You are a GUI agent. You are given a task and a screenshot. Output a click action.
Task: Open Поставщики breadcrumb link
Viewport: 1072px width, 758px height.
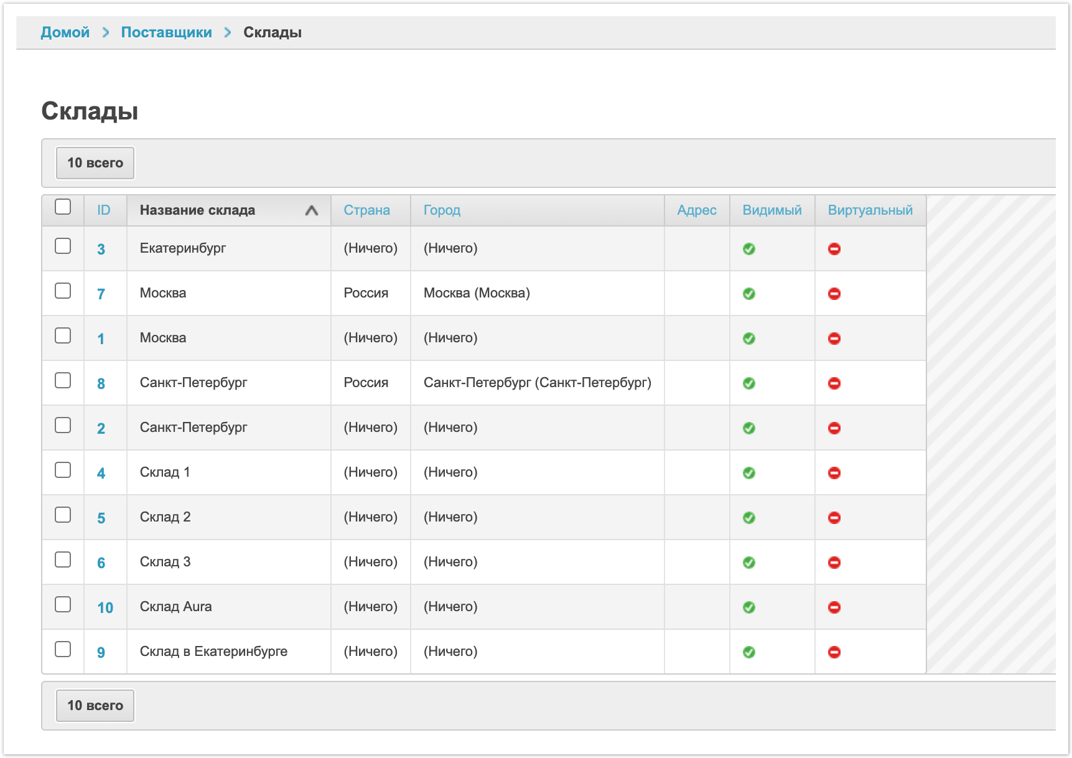click(166, 32)
